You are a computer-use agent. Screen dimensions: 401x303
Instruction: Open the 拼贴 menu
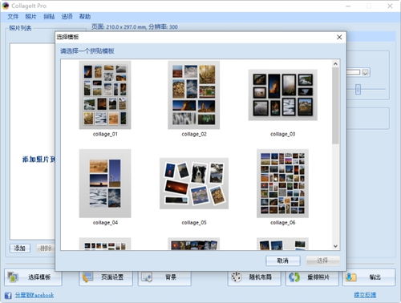[x=49, y=17]
